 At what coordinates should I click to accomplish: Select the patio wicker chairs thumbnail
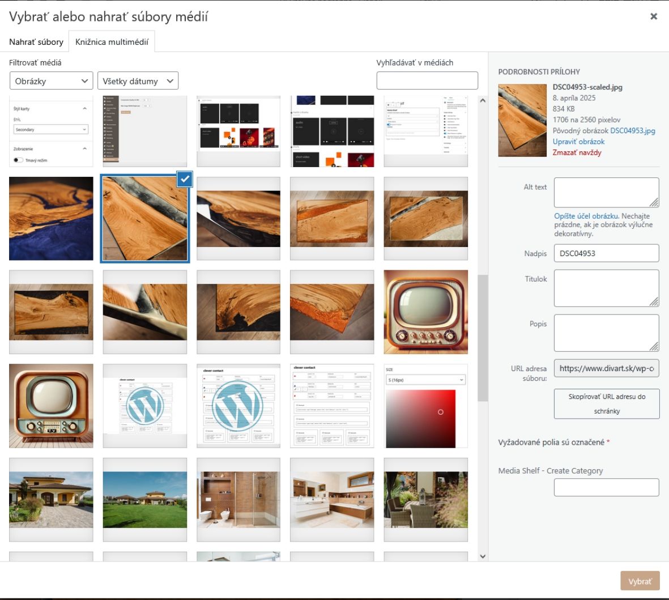point(426,500)
